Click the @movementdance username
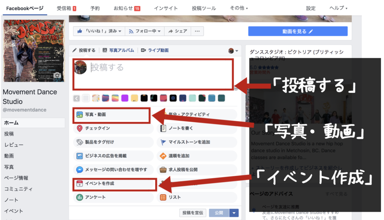Viewport: 384px width, 220px height. (24, 110)
